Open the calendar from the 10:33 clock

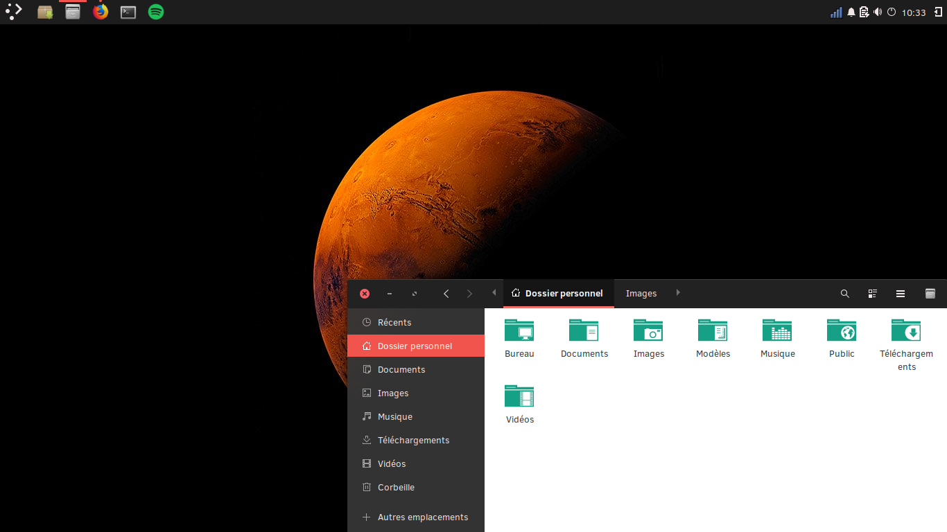click(x=914, y=12)
